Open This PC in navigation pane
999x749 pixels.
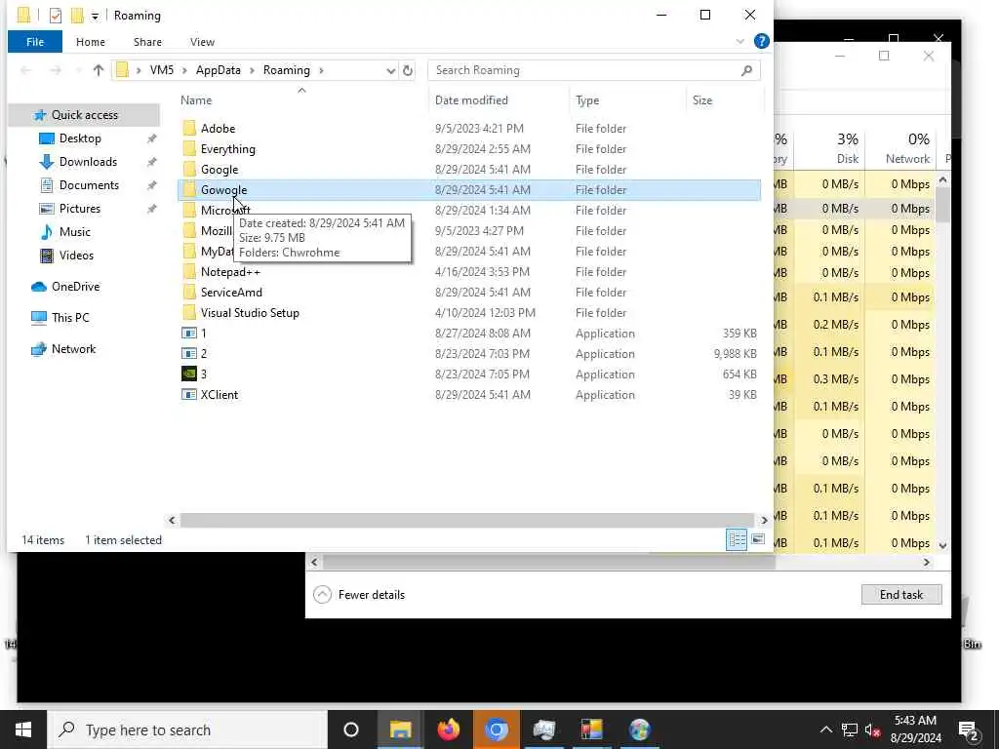point(70,317)
